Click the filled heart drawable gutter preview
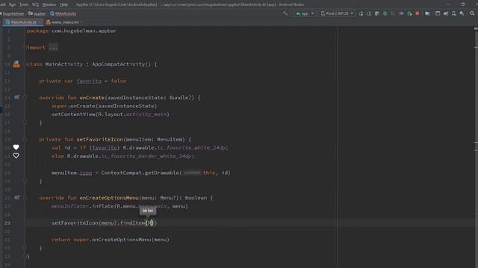Viewport: 478px width, 268px height. (16, 147)
